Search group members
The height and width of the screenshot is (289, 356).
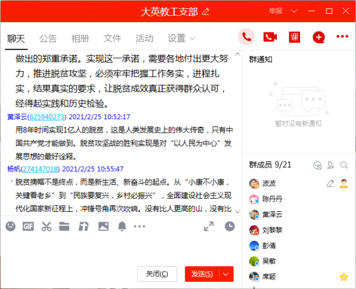click(x=344, y=166)
